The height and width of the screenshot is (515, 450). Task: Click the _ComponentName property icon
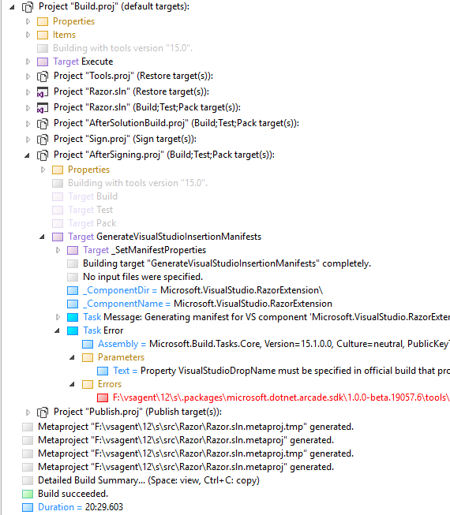click(x=73, y=304)
